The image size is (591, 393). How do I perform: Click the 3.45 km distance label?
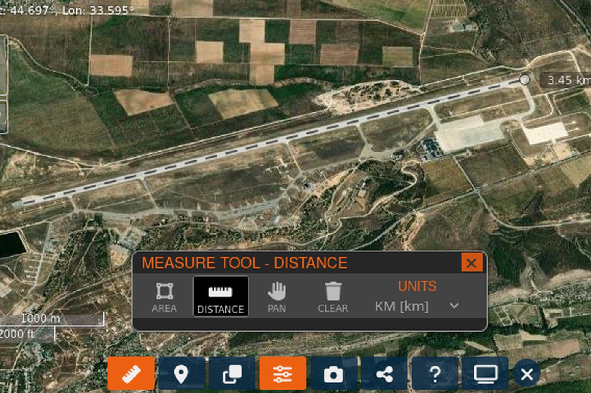click(x=567, y=80)
